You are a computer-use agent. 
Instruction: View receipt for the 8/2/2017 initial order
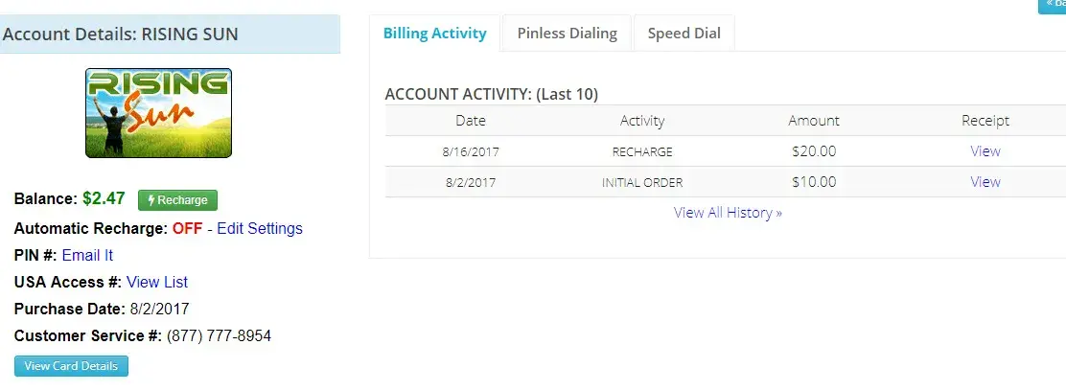[x=985, y=182]
